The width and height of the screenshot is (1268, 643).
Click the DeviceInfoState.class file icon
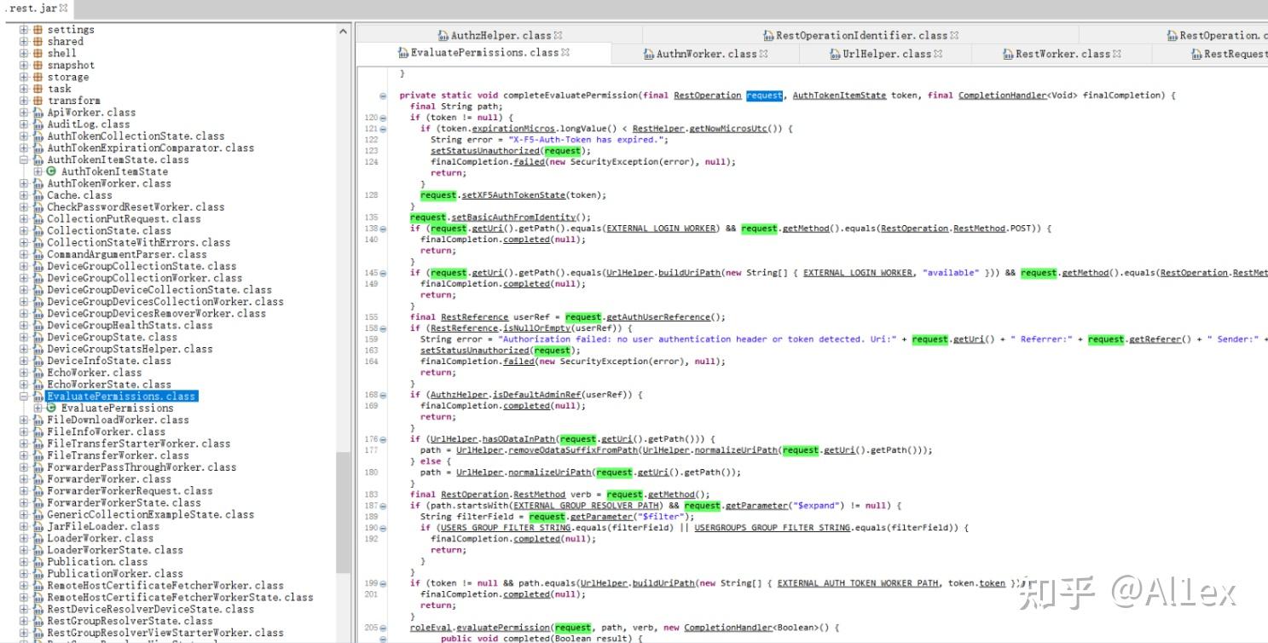pos(38,361)
